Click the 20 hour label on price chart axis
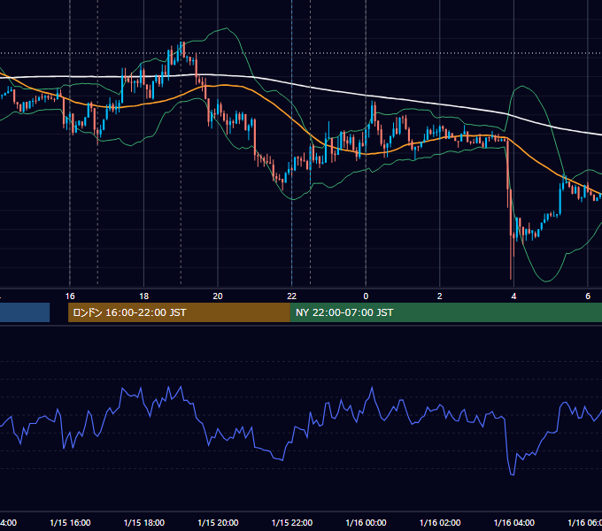 tap(218, 296)
